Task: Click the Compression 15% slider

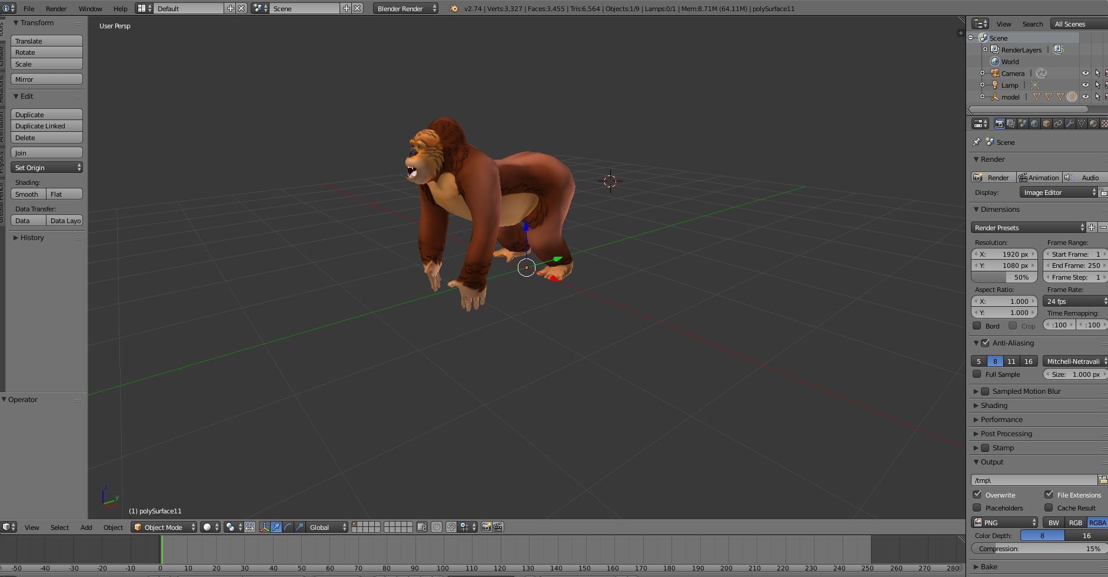Action: click(x=1039, y=548)
